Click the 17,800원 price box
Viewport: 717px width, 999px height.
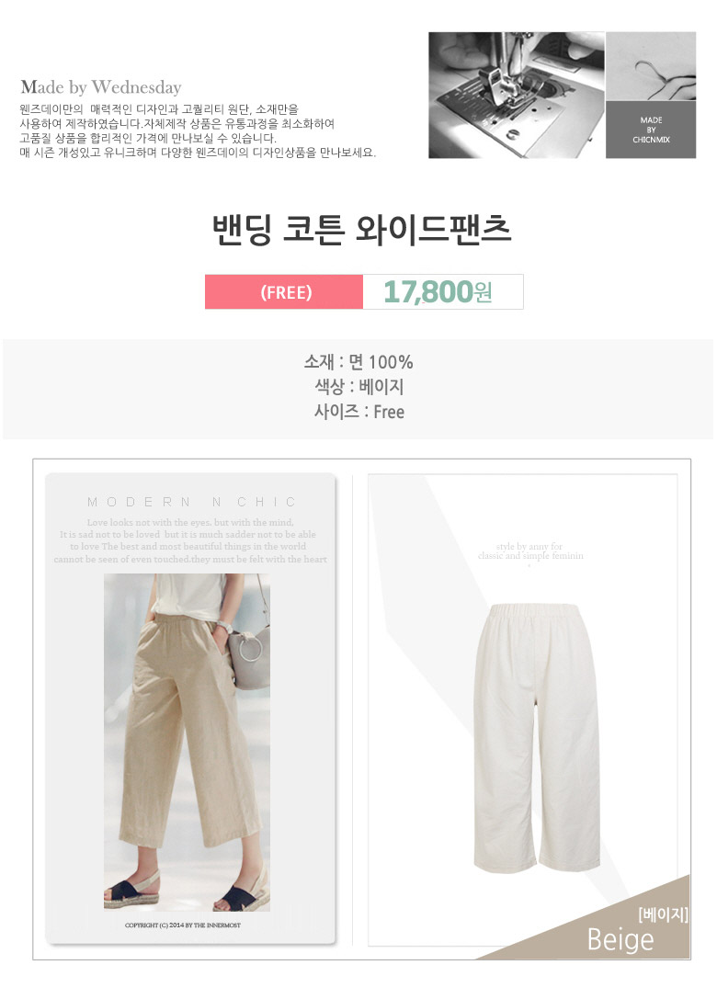(x=443, y=292)
